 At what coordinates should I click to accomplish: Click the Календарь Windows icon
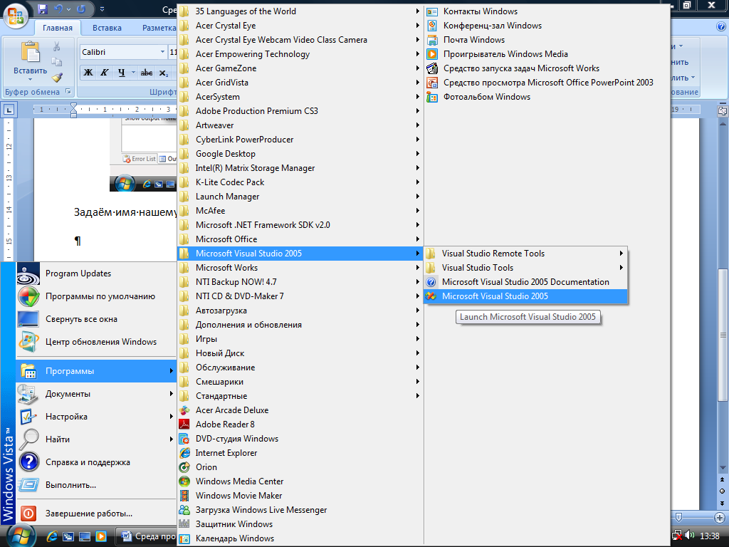pos(184,538)
